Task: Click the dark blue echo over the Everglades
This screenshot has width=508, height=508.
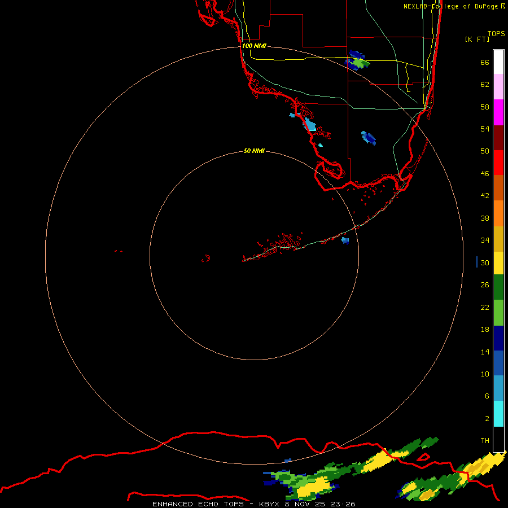Action: (x=369, y=138)
